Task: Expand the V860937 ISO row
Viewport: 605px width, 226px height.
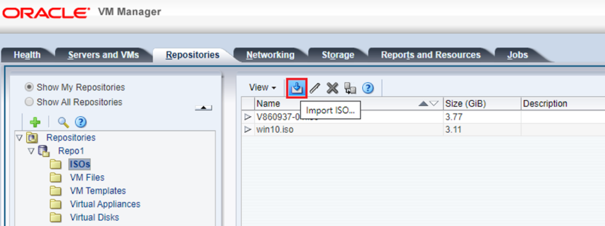Action: (x=248, y=117)
